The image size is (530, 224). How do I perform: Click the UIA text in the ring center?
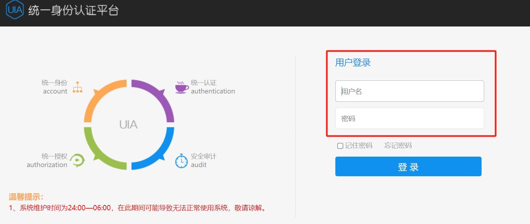click(x=129, y=125)
